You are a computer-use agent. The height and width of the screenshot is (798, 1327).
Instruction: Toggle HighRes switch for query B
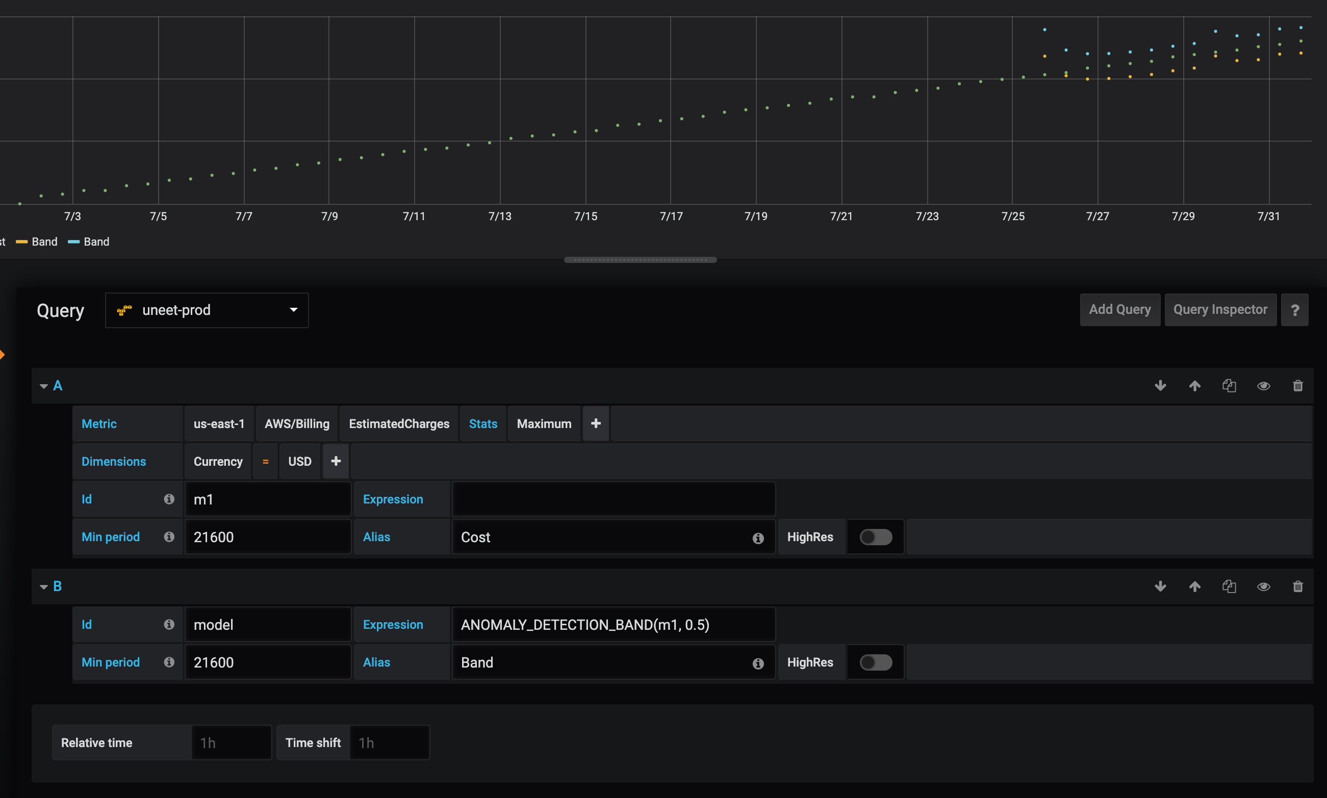(876, 662)
